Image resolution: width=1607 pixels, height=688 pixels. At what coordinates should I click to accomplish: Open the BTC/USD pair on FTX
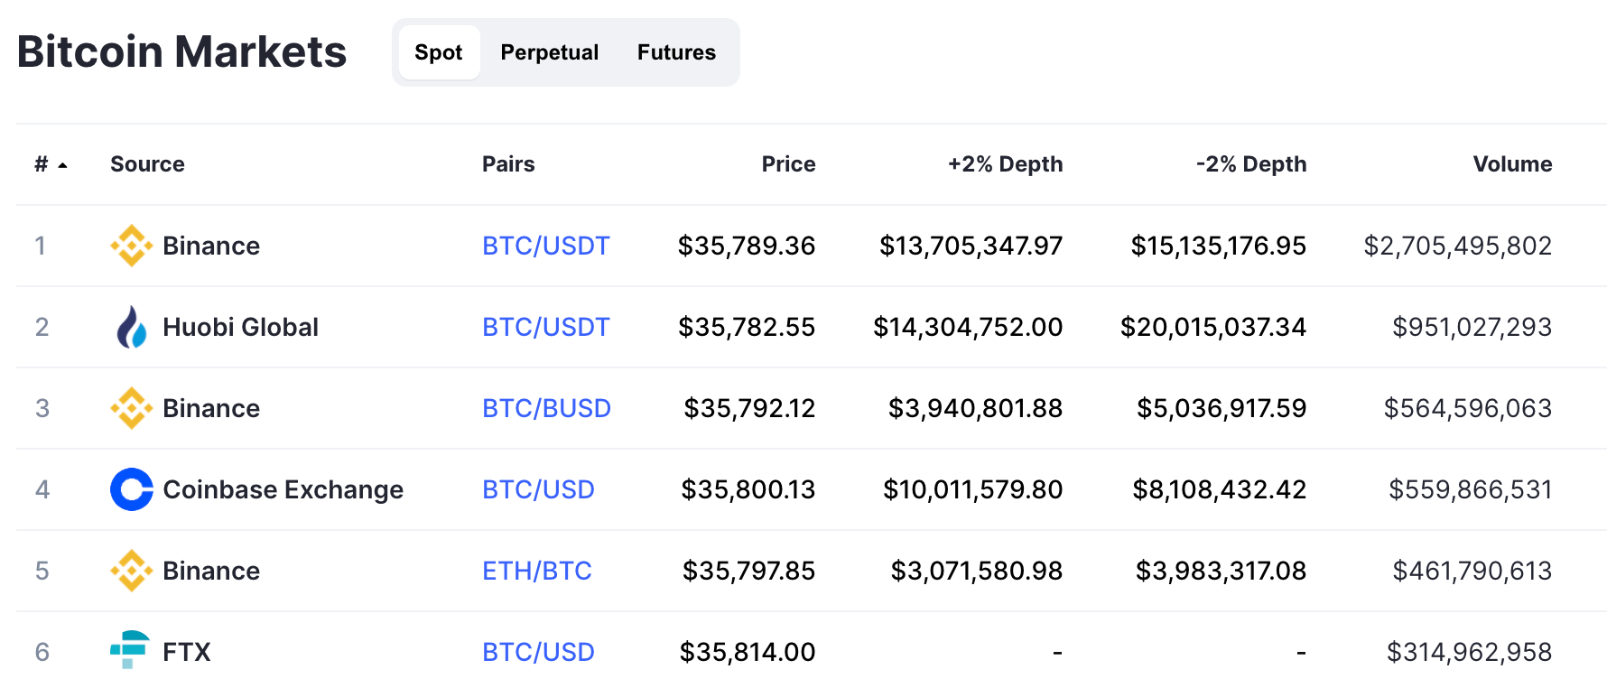point(538,651)
